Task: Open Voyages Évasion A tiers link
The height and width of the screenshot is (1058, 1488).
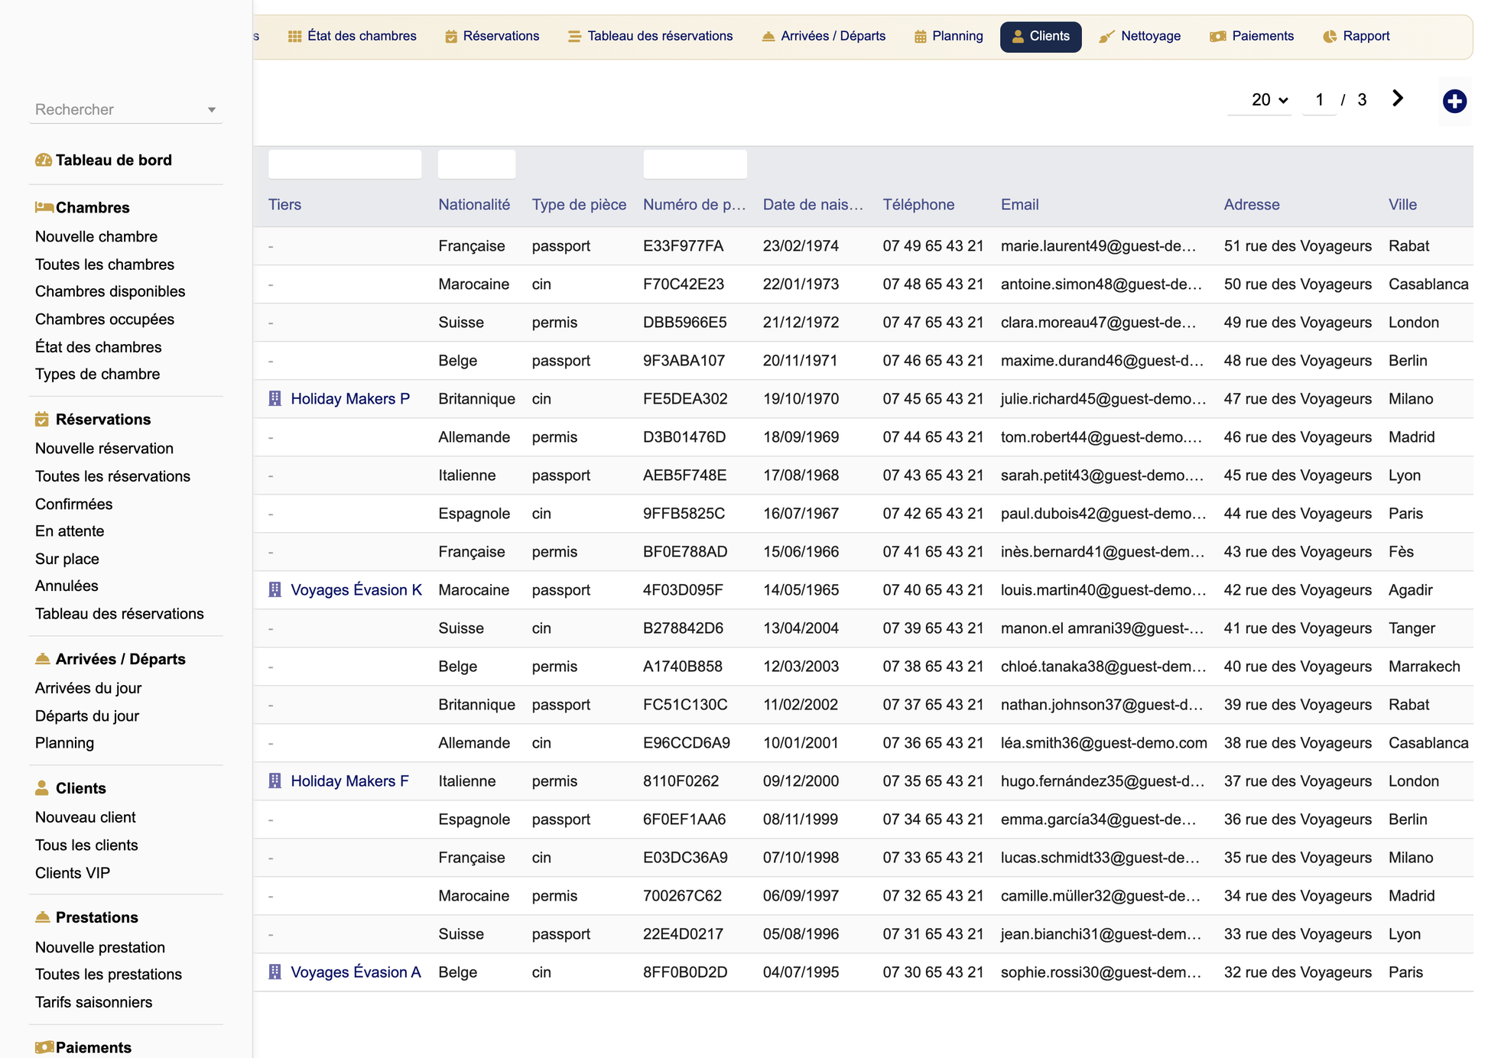Action: coord(356,972)
